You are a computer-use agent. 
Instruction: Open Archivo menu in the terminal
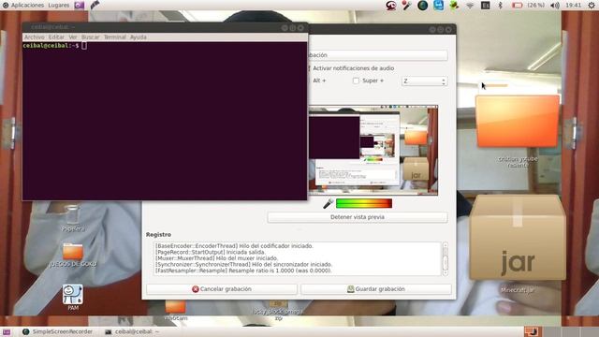click(x=35, y=37)
